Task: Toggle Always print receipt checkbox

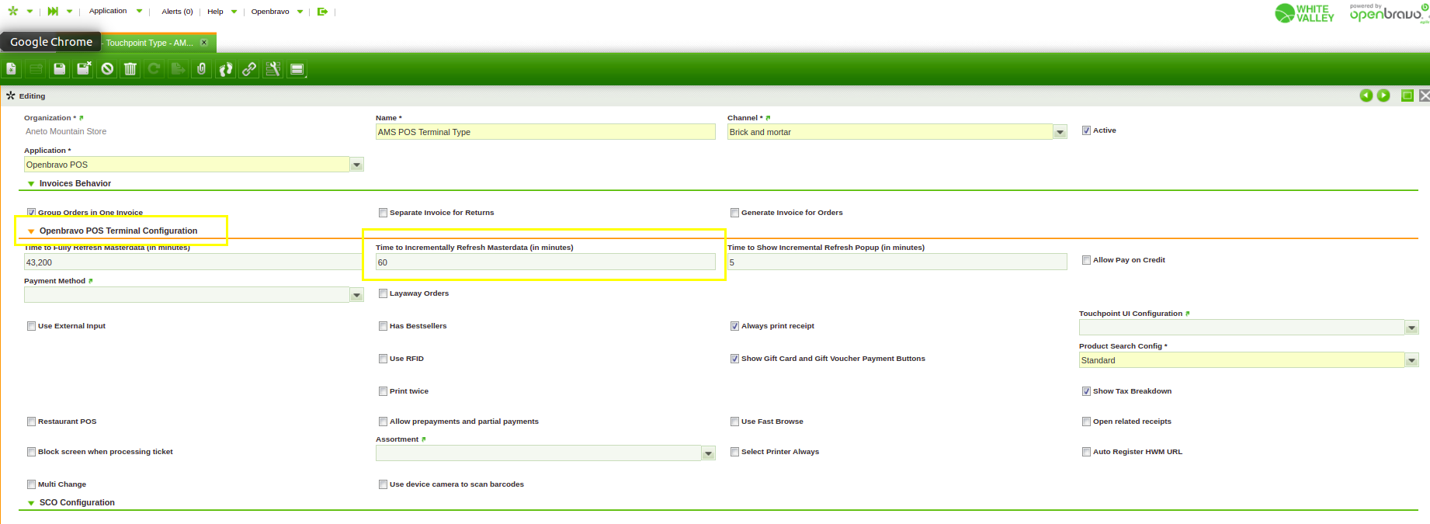Action: pos(734,326)
